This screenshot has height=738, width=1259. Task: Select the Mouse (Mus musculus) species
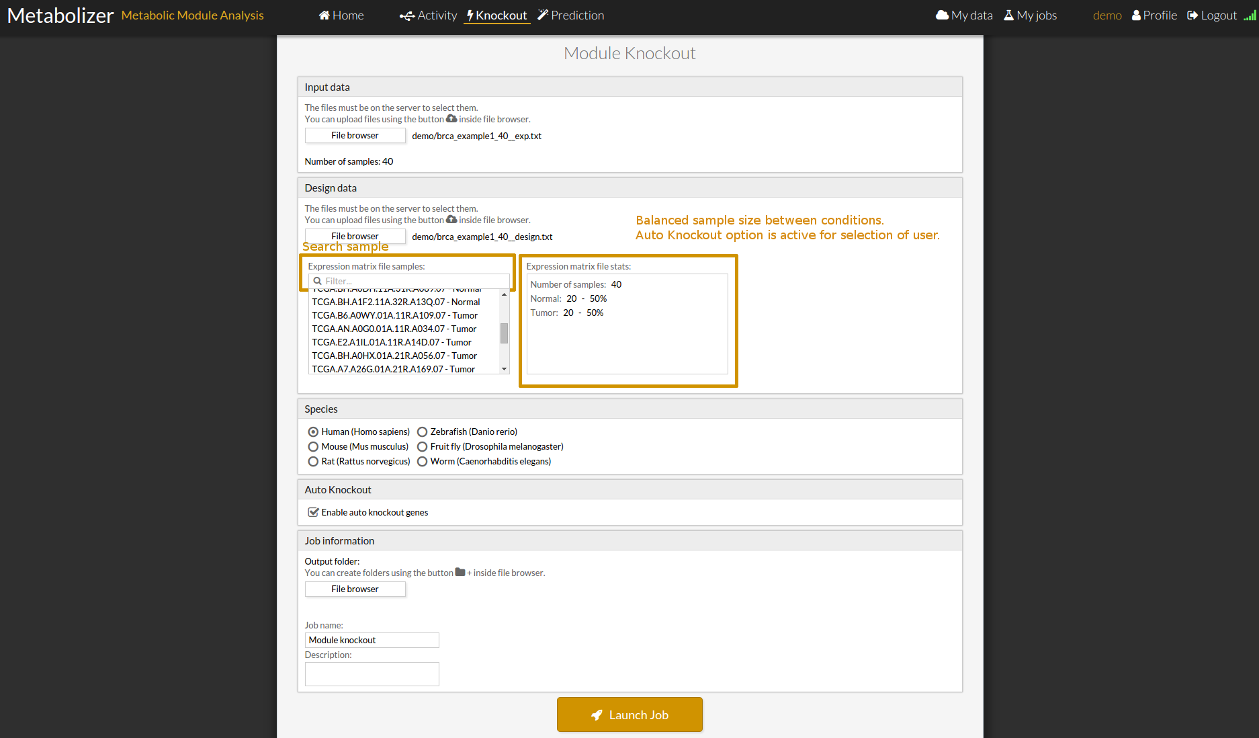[x=313, y=446]
